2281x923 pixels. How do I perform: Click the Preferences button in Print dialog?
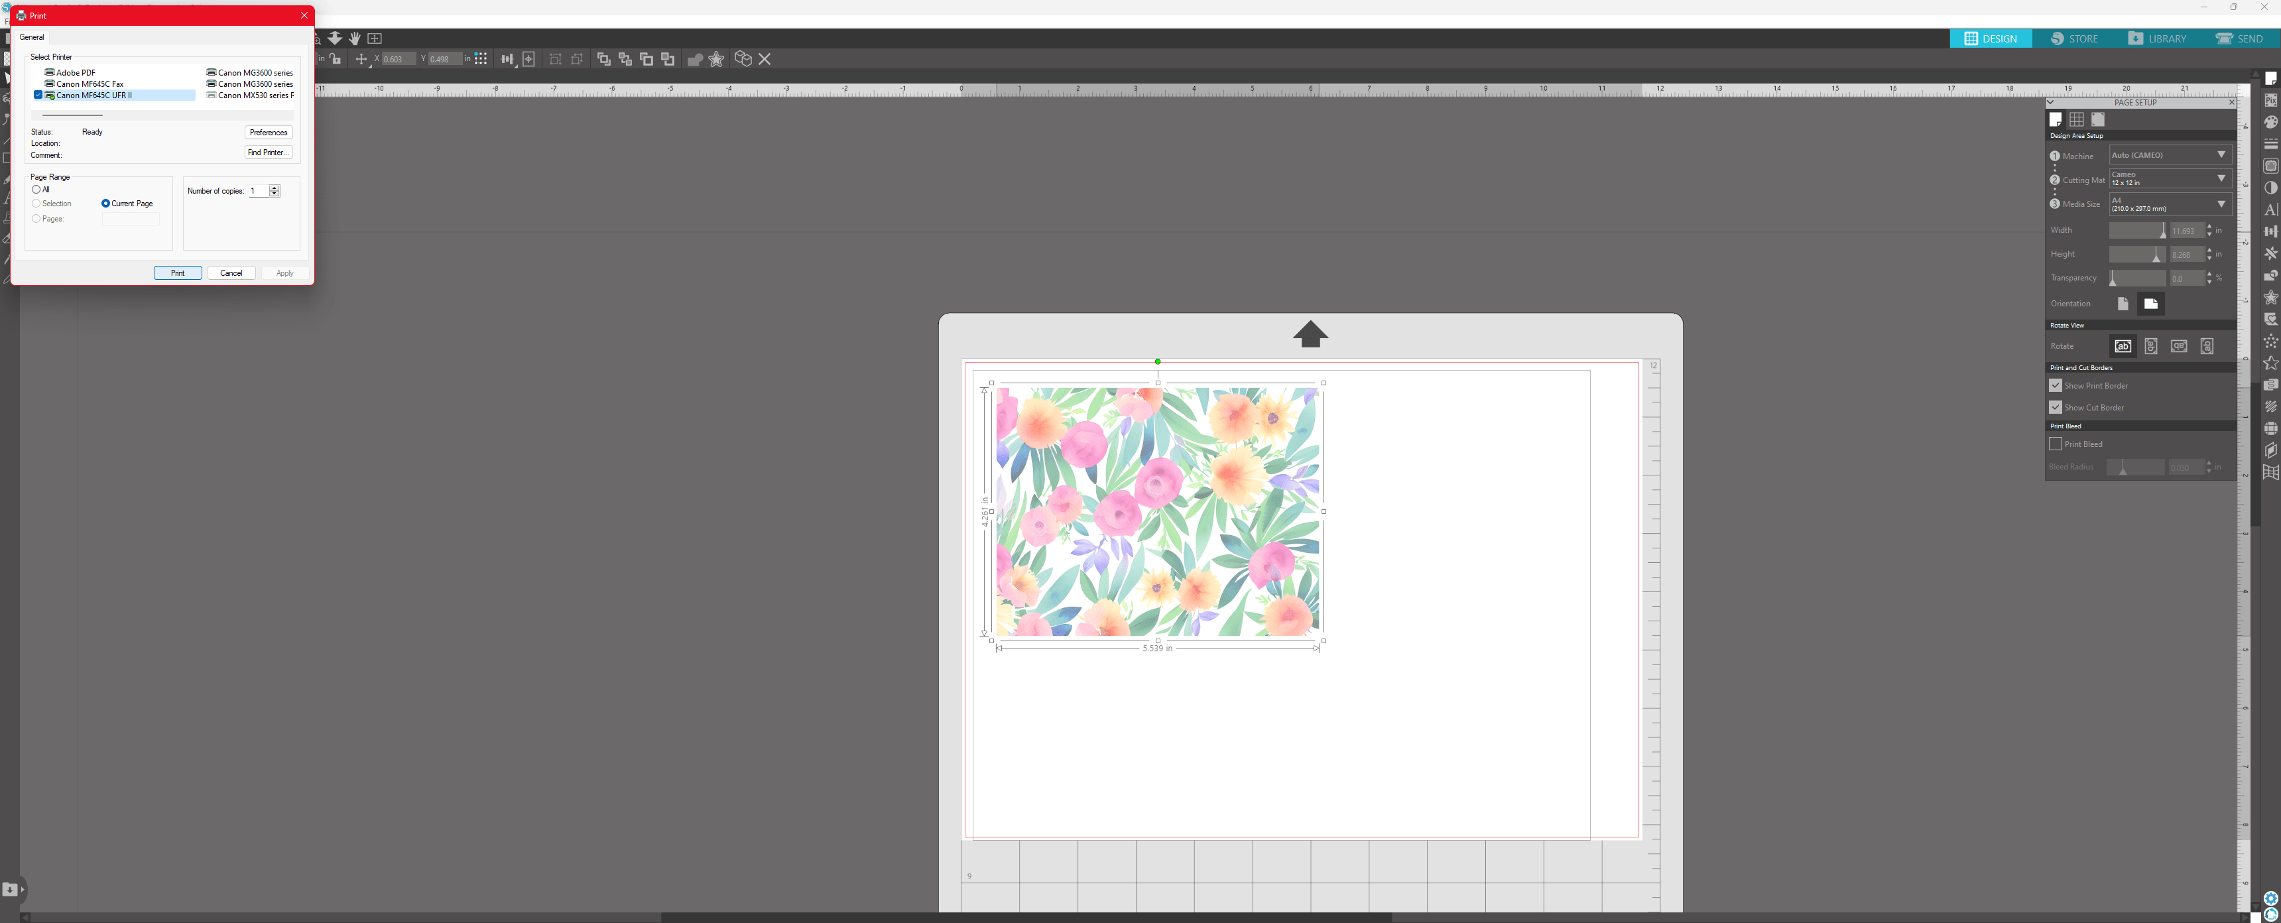pos(269,133)
